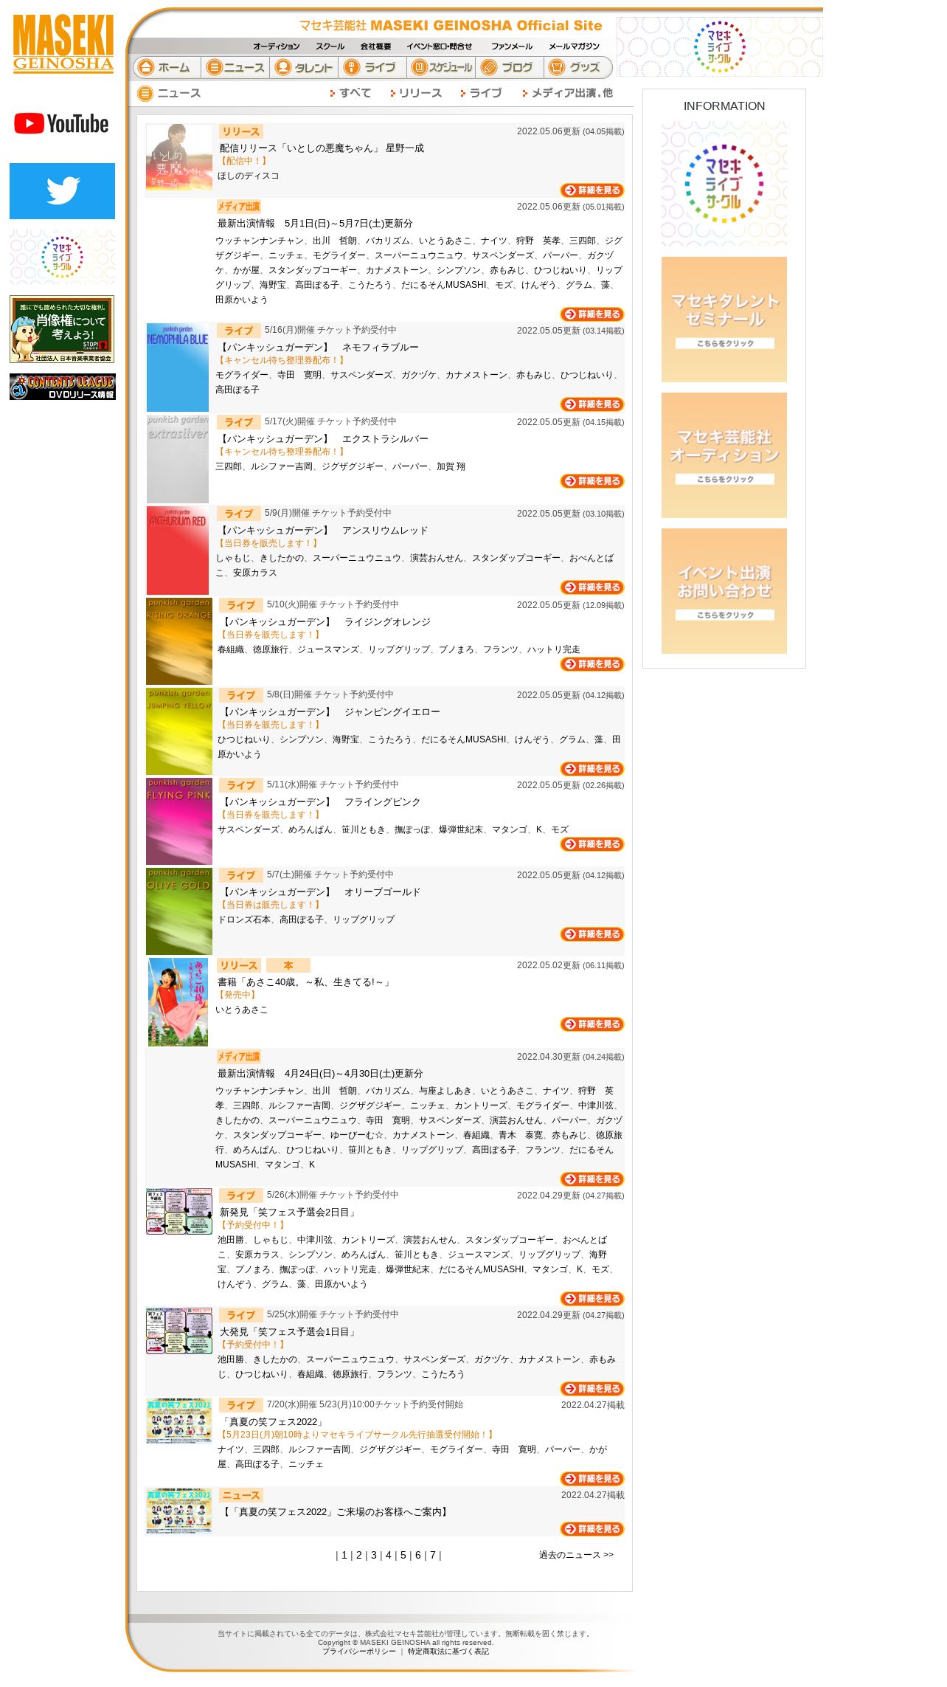Open the portrait rights (肖像権) banner
Viewport: 947px width, 1687px height.
pyautogui.click(x=62, y=329)
